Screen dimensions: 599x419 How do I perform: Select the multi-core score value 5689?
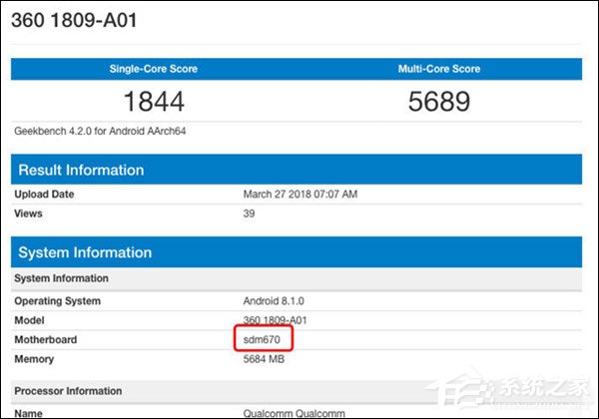(439, 102)
